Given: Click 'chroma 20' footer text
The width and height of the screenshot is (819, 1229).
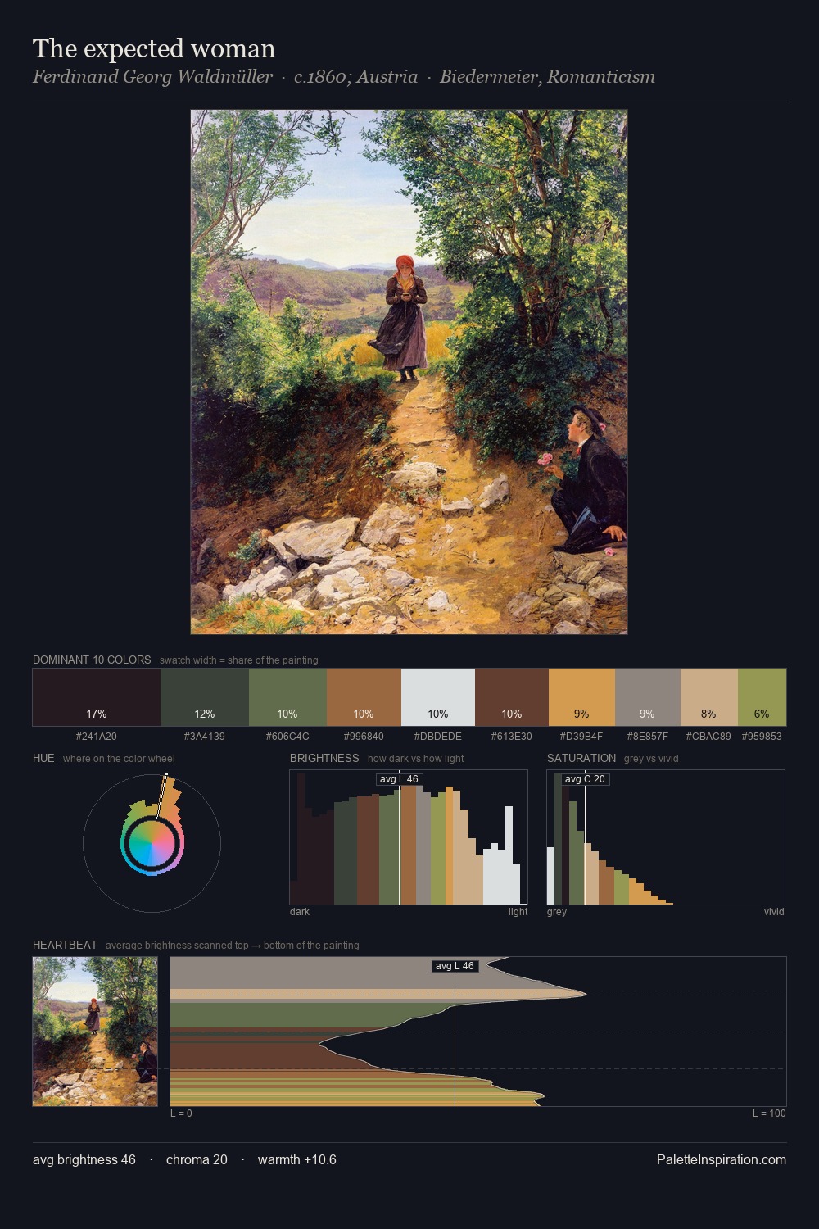Looking at the screenshot, I should [197, 1159].
